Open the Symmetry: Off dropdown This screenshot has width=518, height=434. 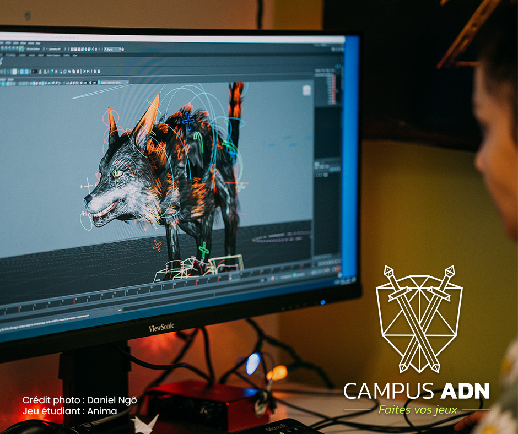(55, 49)
